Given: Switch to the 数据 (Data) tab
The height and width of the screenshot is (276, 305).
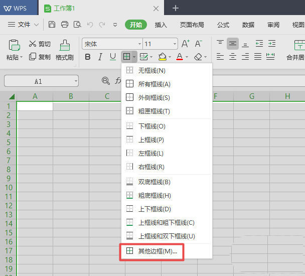Looking at the screenshot, I should tap(248, 25).
